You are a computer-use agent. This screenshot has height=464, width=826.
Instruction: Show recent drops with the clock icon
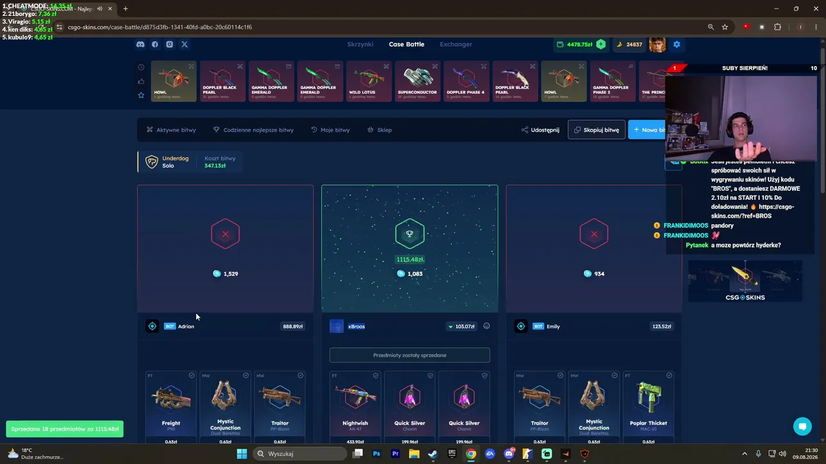click(141, 67)
